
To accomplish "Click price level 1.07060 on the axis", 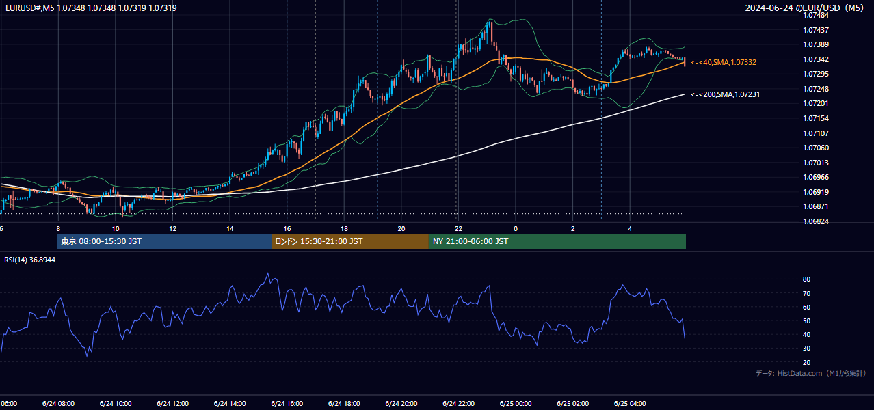I will 815,148.
